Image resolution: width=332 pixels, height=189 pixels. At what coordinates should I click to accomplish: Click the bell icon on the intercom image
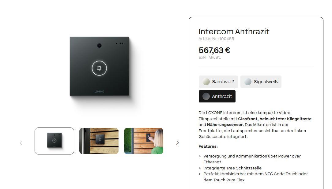point(99,68)
